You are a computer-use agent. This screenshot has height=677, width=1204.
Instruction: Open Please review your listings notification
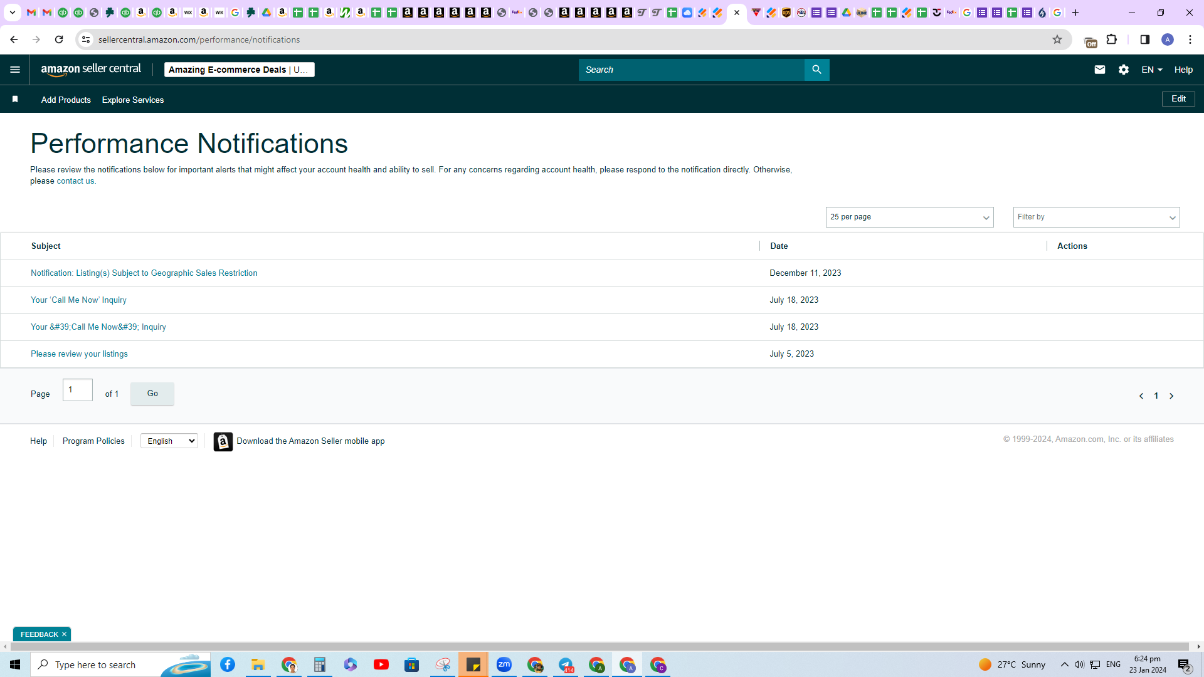[x=79, y=354]
